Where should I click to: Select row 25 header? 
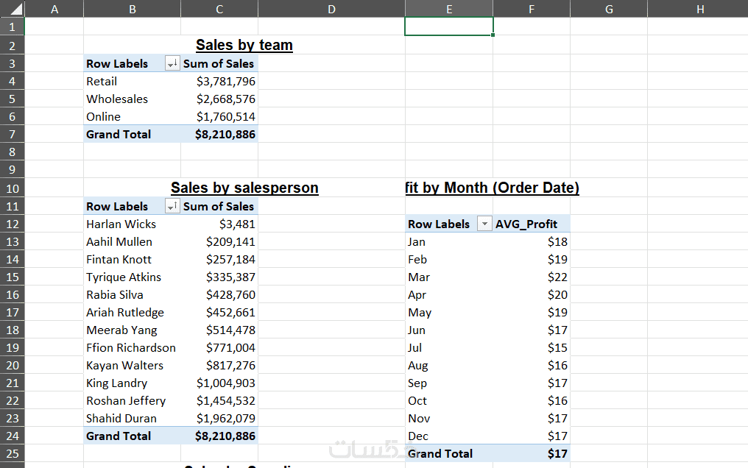12,453
